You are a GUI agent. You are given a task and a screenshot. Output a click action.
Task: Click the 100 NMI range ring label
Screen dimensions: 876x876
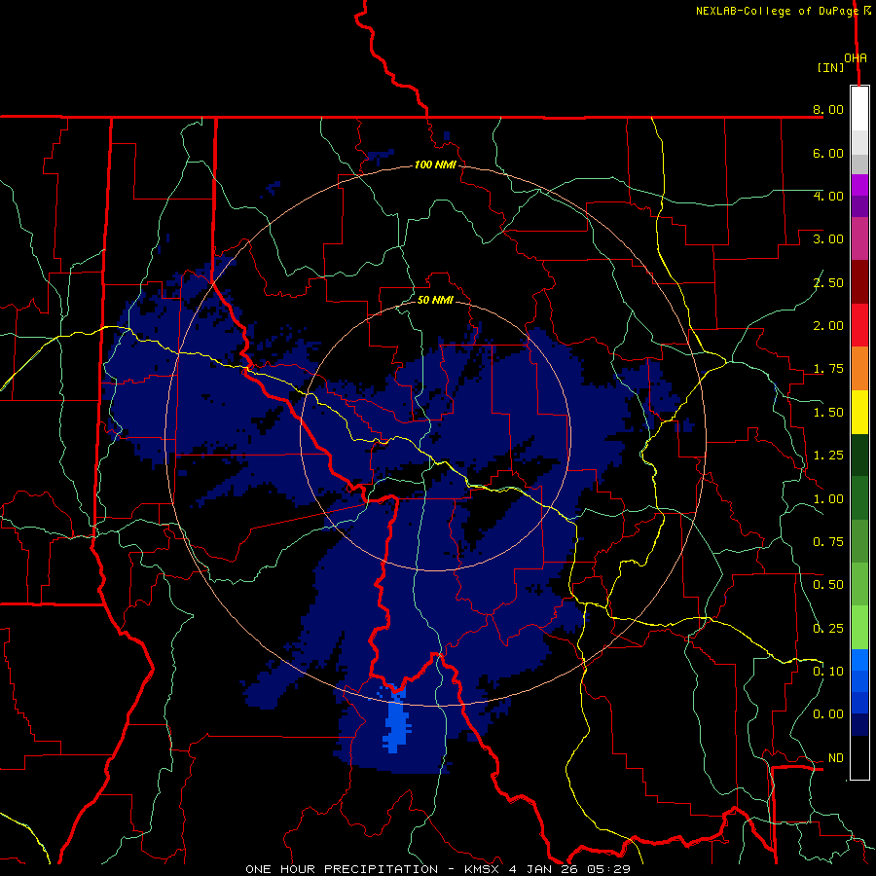[x=435, y=164]
